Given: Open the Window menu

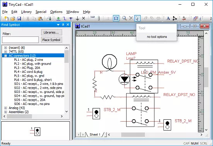Looking at the screenshot, I should pos(73,12).
